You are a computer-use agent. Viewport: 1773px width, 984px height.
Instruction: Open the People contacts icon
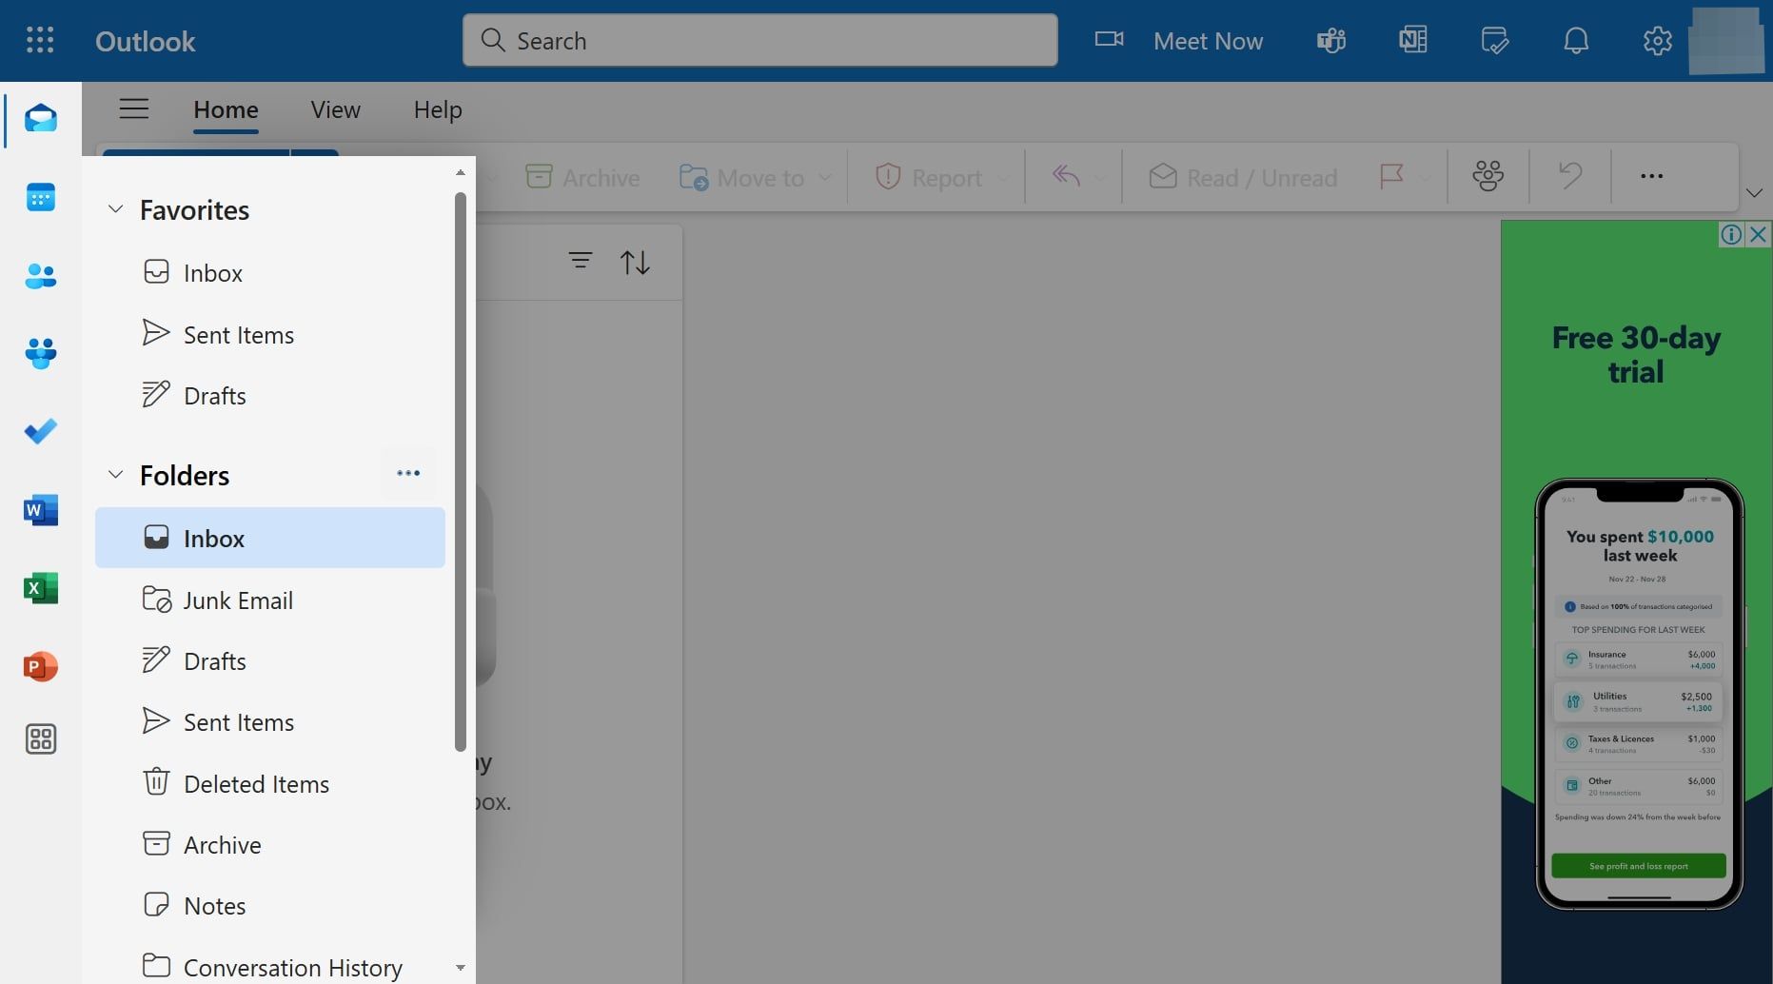point(40,276)
